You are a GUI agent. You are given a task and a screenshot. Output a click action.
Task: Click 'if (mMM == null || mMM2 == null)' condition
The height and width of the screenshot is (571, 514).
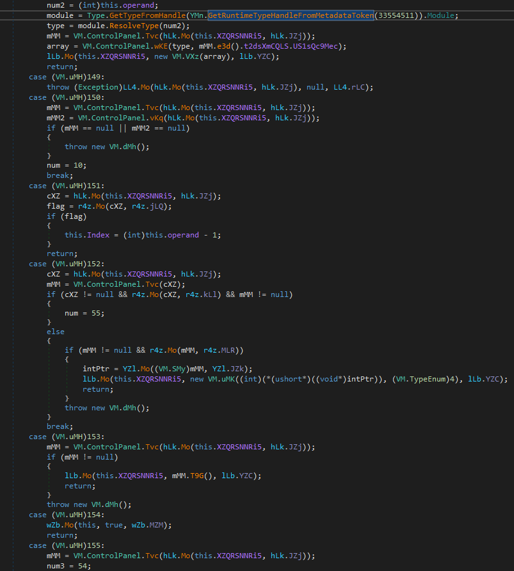(118, 128)
